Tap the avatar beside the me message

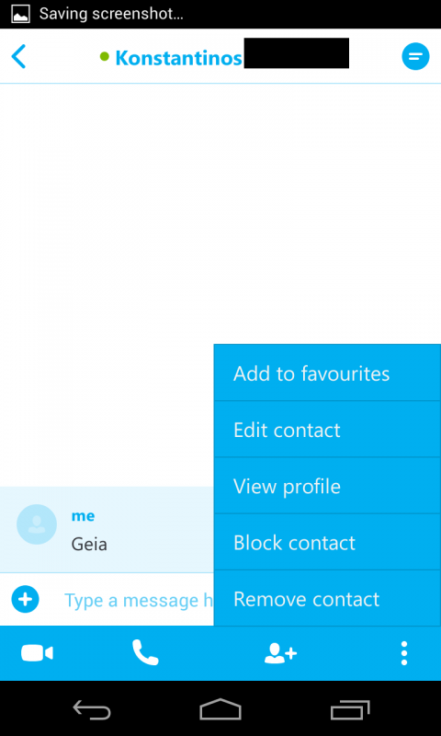tap(37, 524)
